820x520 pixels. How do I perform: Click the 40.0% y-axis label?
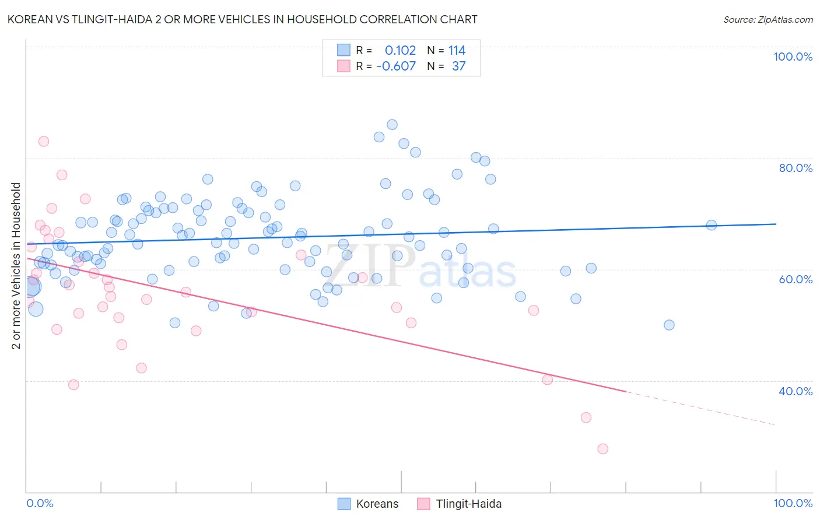coord(796,391)
